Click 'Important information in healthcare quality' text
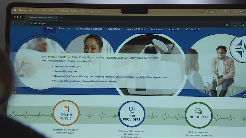The height and width of the screenshot is (138, 246). coord(65,131)
